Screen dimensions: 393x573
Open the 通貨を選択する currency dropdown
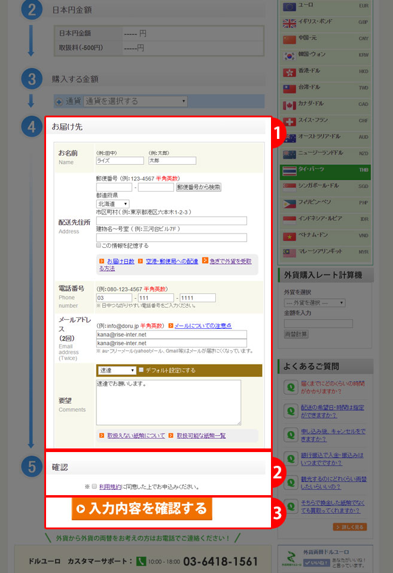tap(135, 101)
